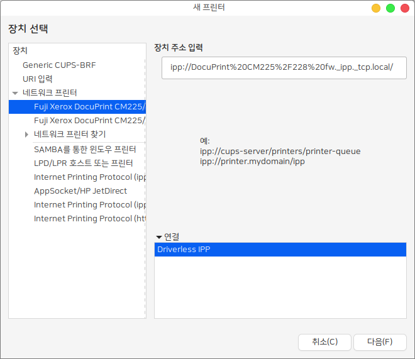The height and width of the screenshot is (359, 415).
Task: Collapse the 연결 section triangle
Action: tap(158, 237)
